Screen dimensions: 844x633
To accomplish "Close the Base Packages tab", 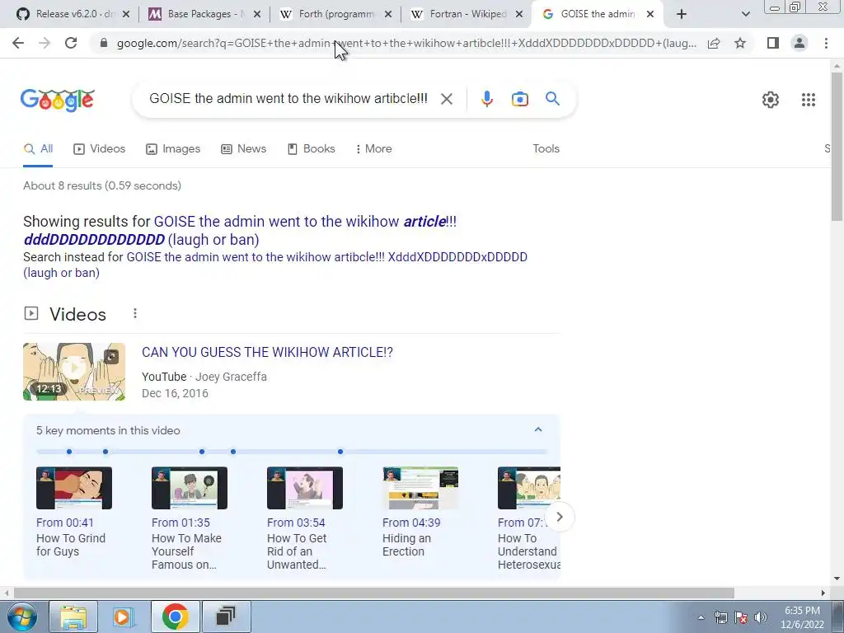I will [x=257, y=15].
